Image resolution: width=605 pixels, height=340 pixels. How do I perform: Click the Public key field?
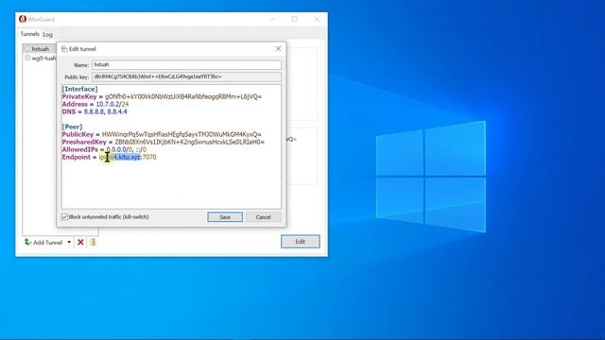pos(186,76)
